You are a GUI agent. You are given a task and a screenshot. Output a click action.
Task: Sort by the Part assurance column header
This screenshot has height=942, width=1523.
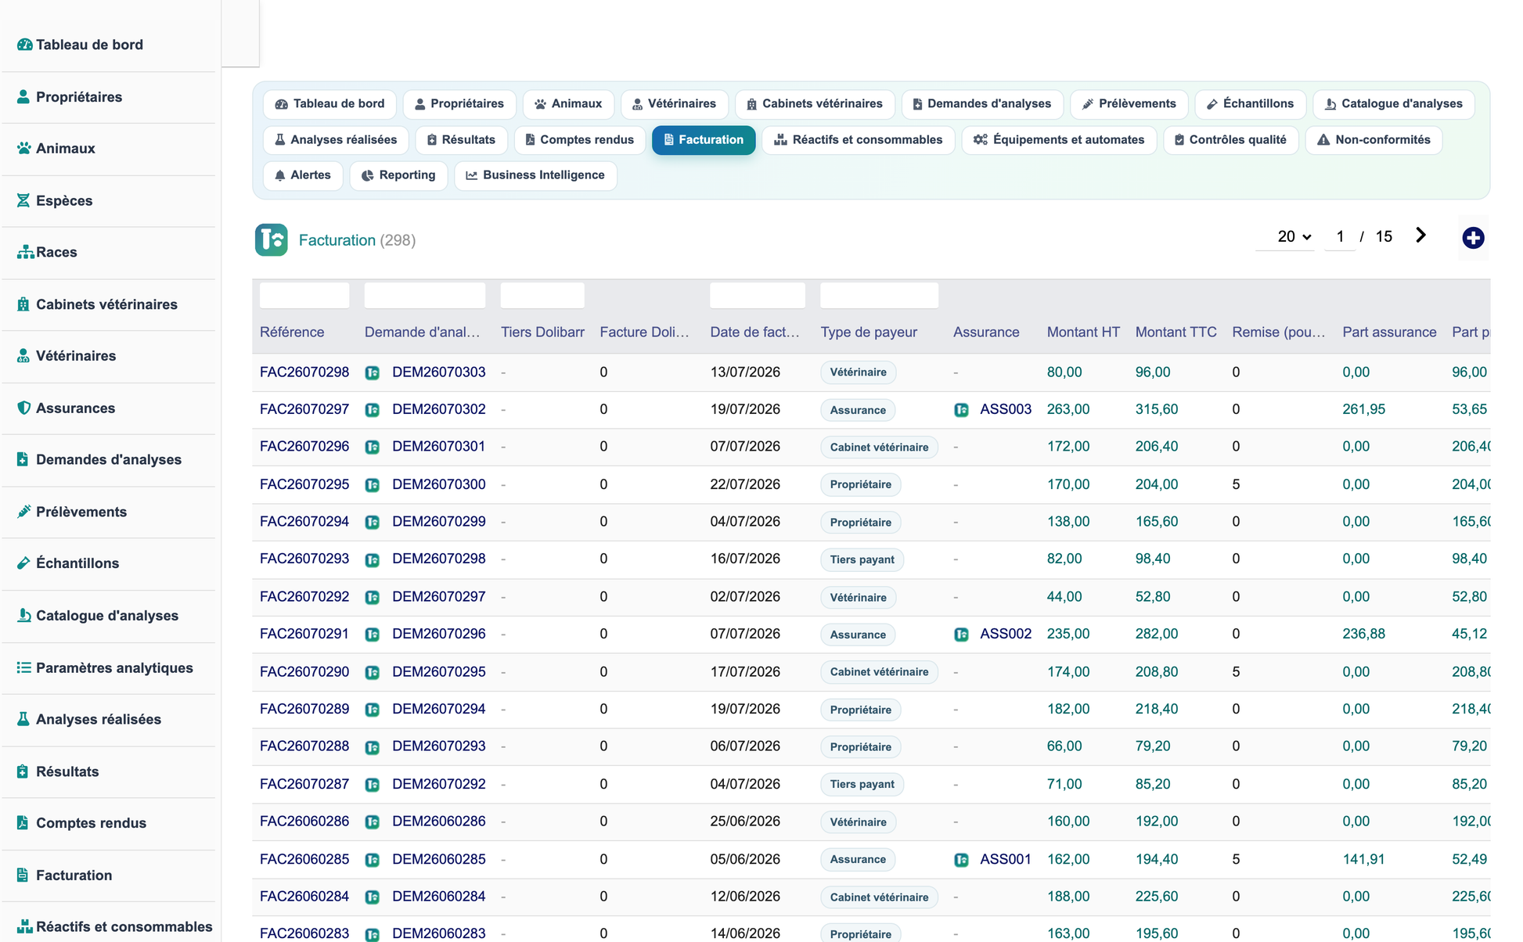click(1389, 333)
